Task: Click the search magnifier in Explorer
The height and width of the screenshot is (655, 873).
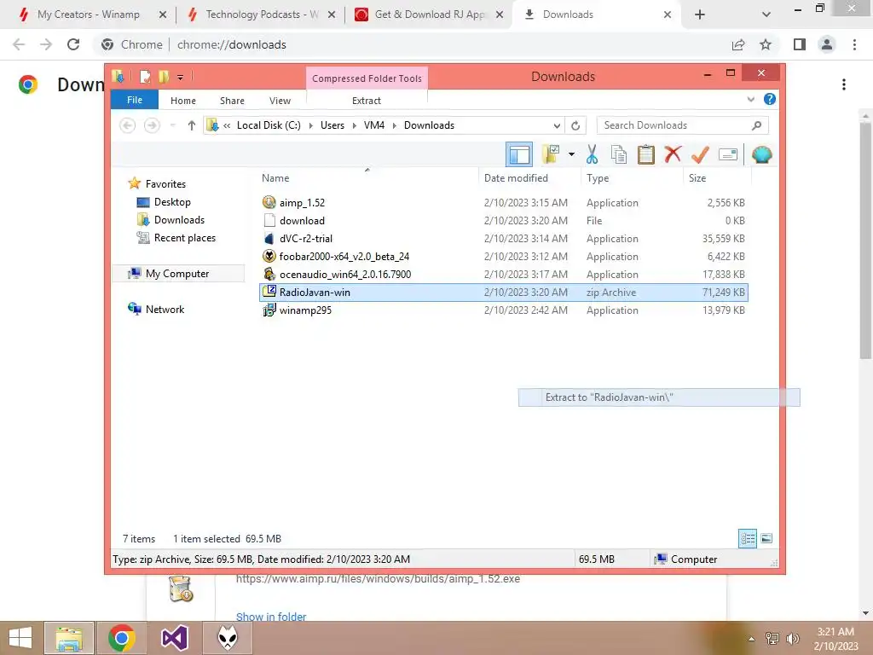Action: click(x=756, y=125)
